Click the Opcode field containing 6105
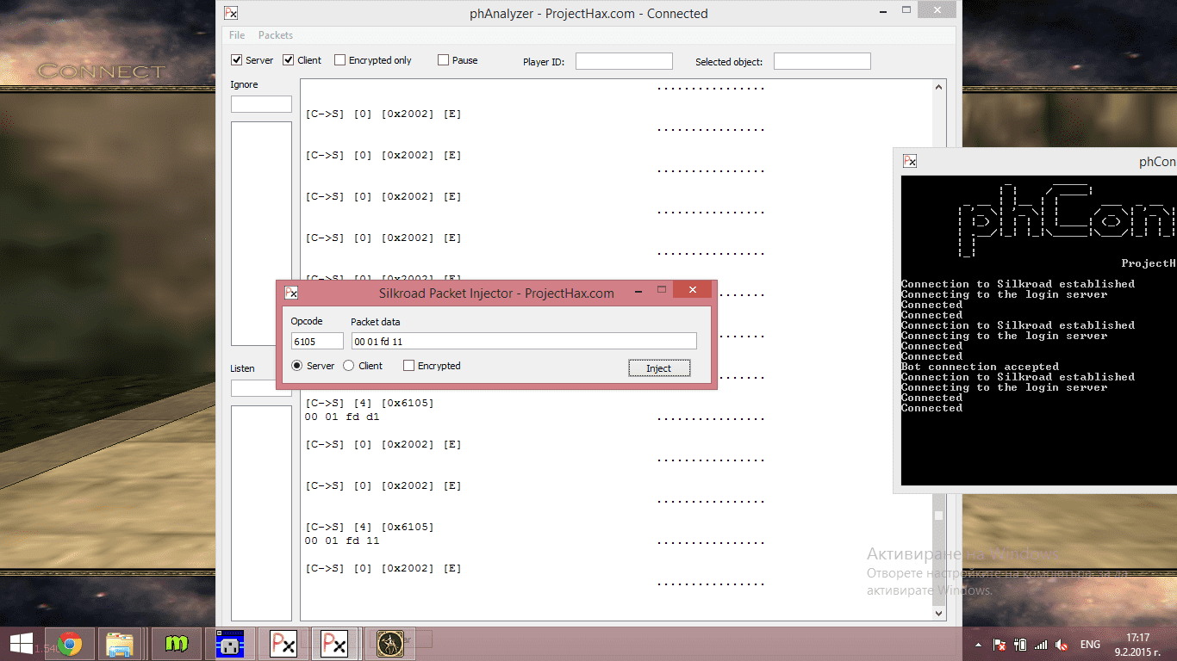This screenshot has width=1177, height=661. tap(317, 342)
